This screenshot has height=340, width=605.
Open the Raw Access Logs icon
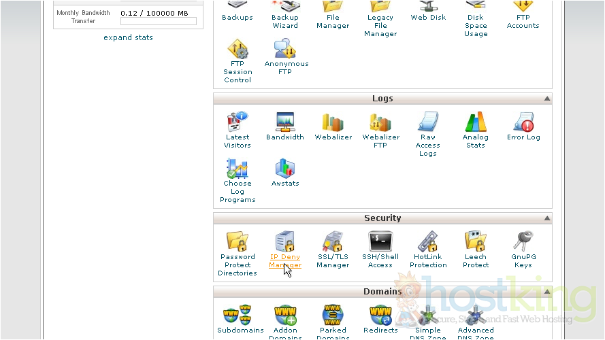coord(428,122)
